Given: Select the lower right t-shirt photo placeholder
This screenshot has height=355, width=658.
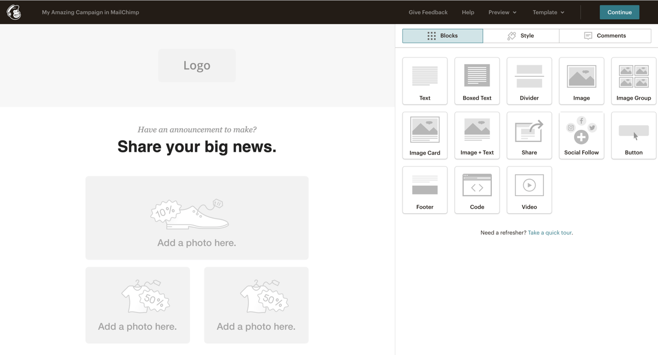Looking at the screenshot, I should [256, 305].
